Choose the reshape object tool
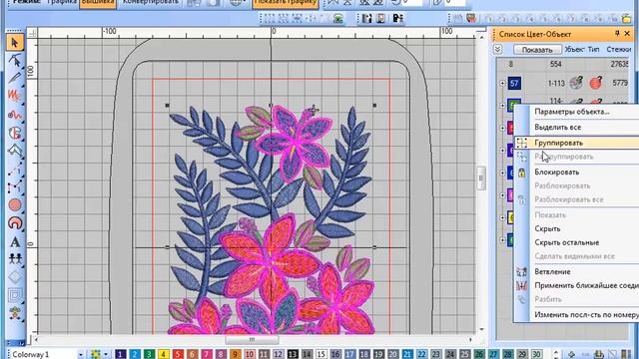 [15, 60]
